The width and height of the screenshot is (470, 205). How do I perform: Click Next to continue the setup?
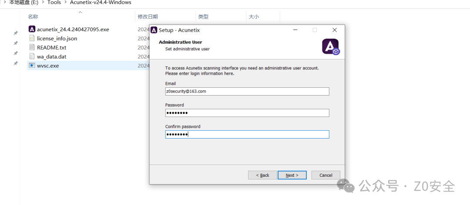click(x=292, y=175)
